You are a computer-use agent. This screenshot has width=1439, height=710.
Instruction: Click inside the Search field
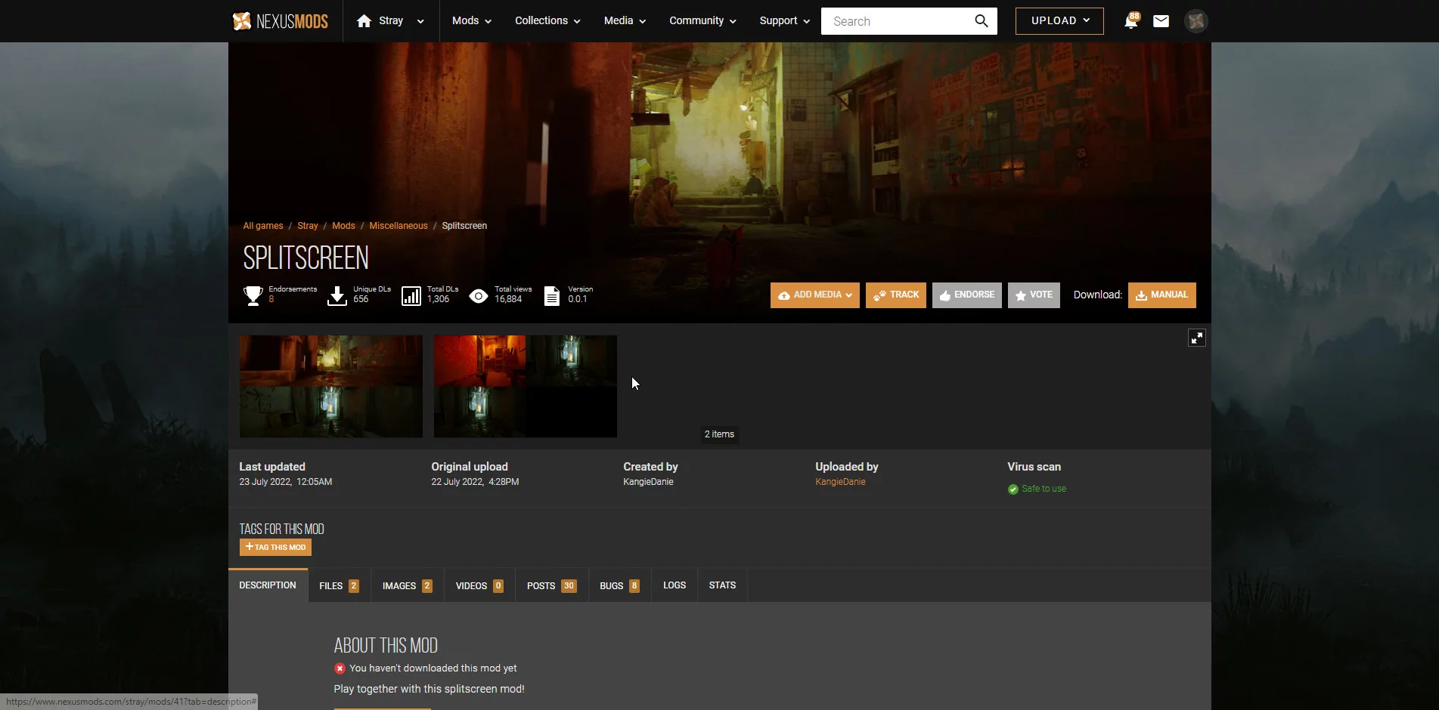(x=896, y=21)
